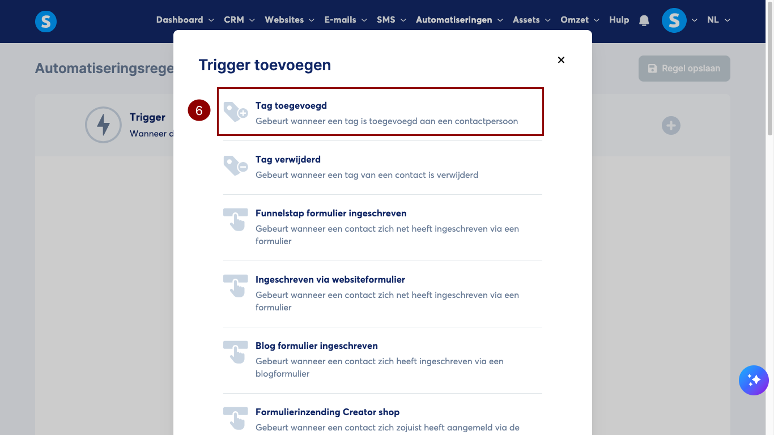
Task: Open the E-mails menu
Action: pos(346,20)
